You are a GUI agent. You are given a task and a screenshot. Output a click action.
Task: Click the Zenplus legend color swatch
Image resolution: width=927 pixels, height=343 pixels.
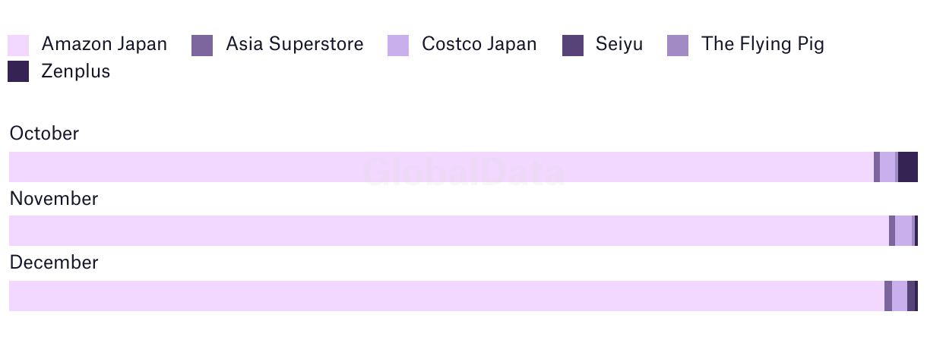(18, 71)
